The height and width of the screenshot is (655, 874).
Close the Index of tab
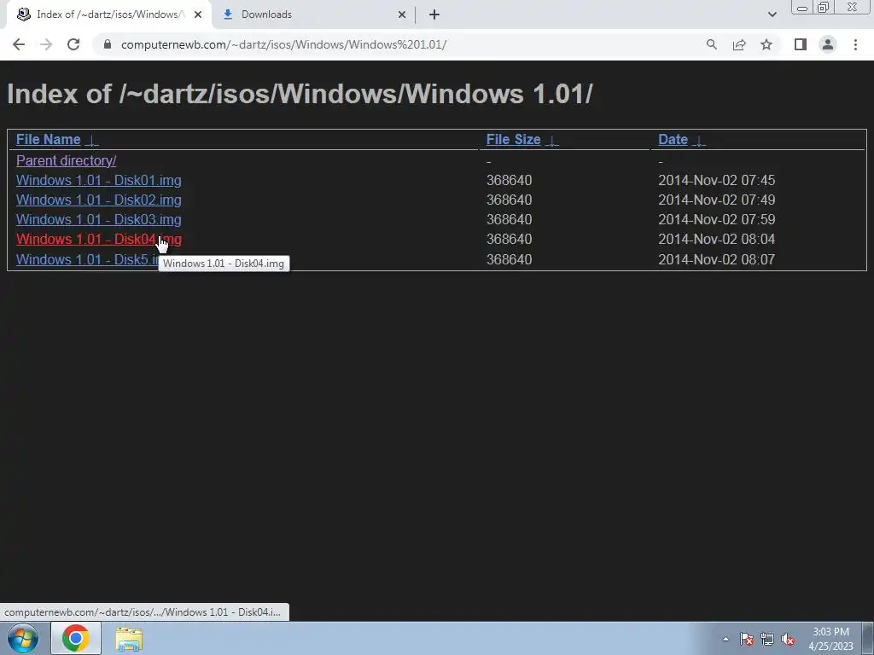point(198,15)
